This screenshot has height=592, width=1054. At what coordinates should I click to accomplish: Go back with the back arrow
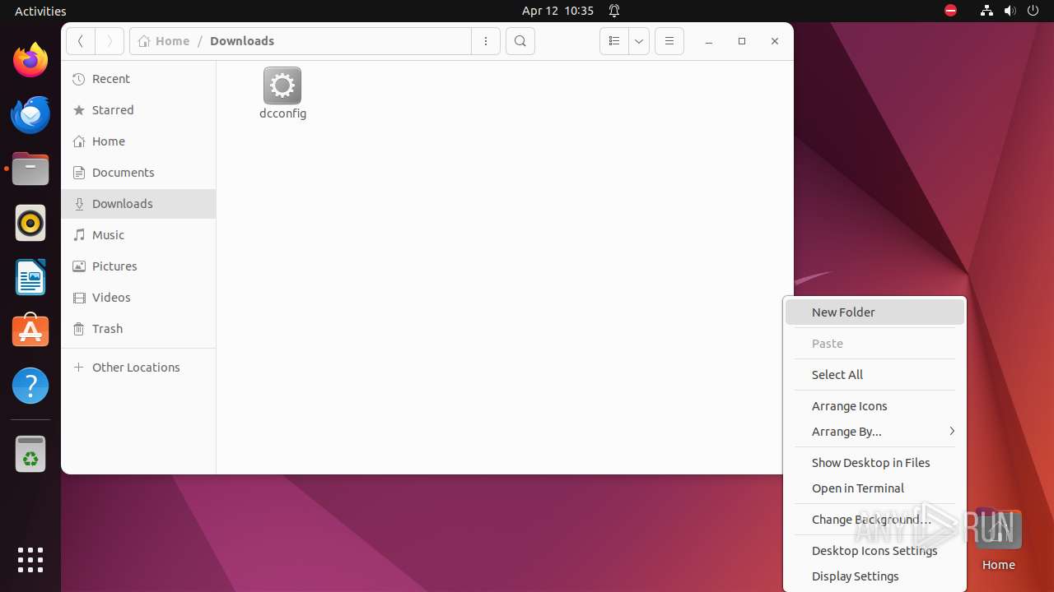[x=81, y=41]
